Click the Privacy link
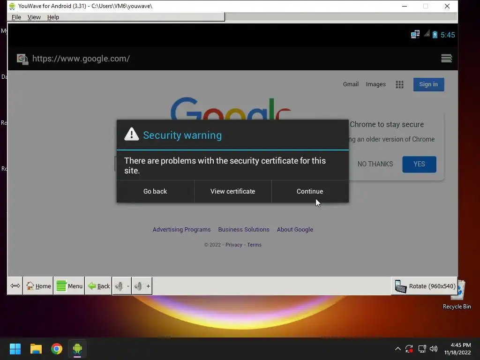The image size is (480, 360). [x=233, y=245]
